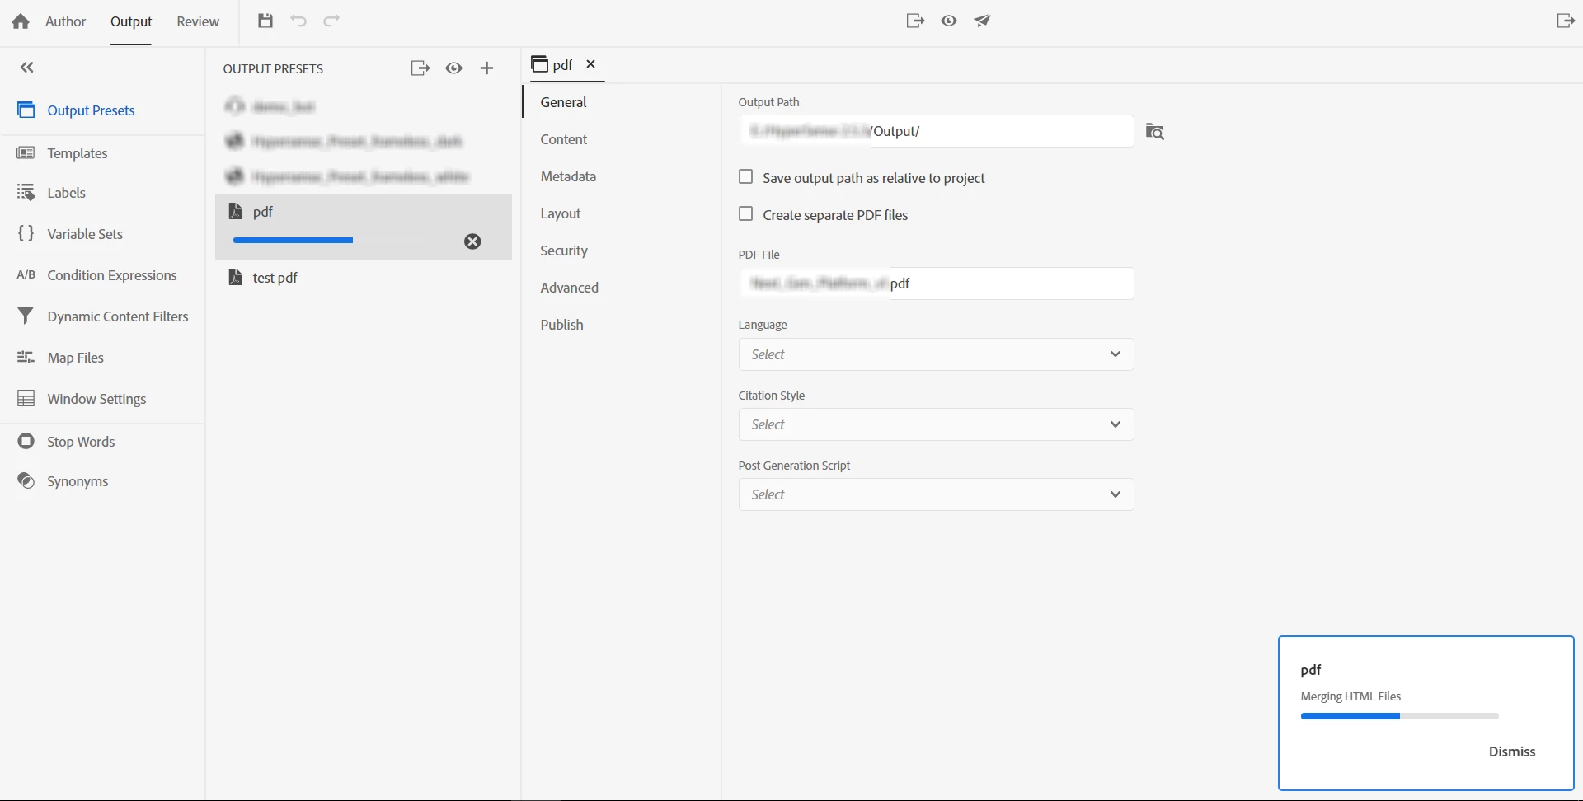Save all using the floppy disk icon
This screenshot has width=1583, height=801.
pyautogui.click(x=265, y=21)
